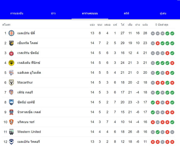
Task: Select the ผู้เล่น tab
Action: click(x=163, y=13)
